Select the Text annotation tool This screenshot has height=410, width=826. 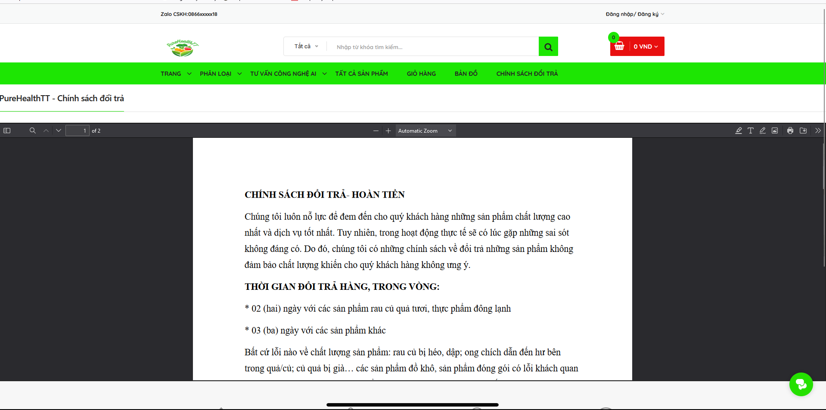(751, 130)
